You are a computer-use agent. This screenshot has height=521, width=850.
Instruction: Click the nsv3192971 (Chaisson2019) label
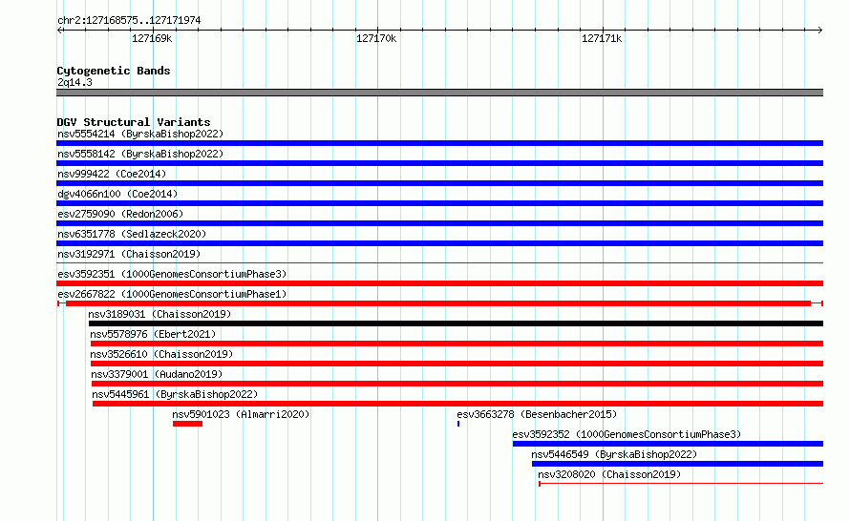tap(129, 254)
